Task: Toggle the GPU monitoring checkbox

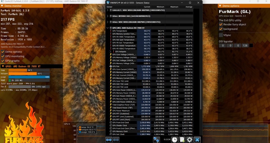Action: pos(3,56)
